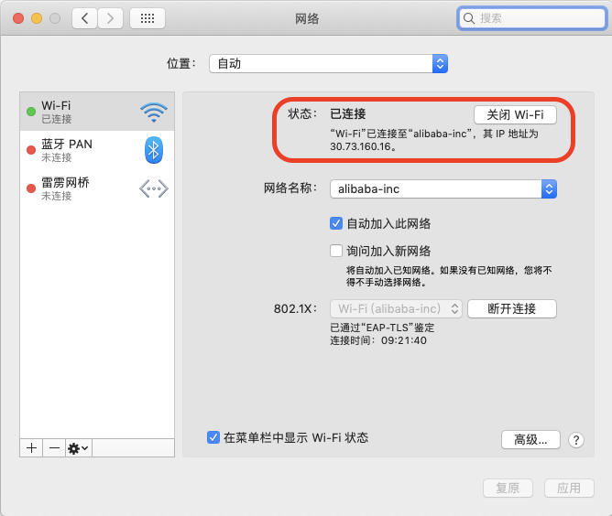Click the 802.1X: label
The width and height of the screenshot is (612, 516).
coord(295,308)
